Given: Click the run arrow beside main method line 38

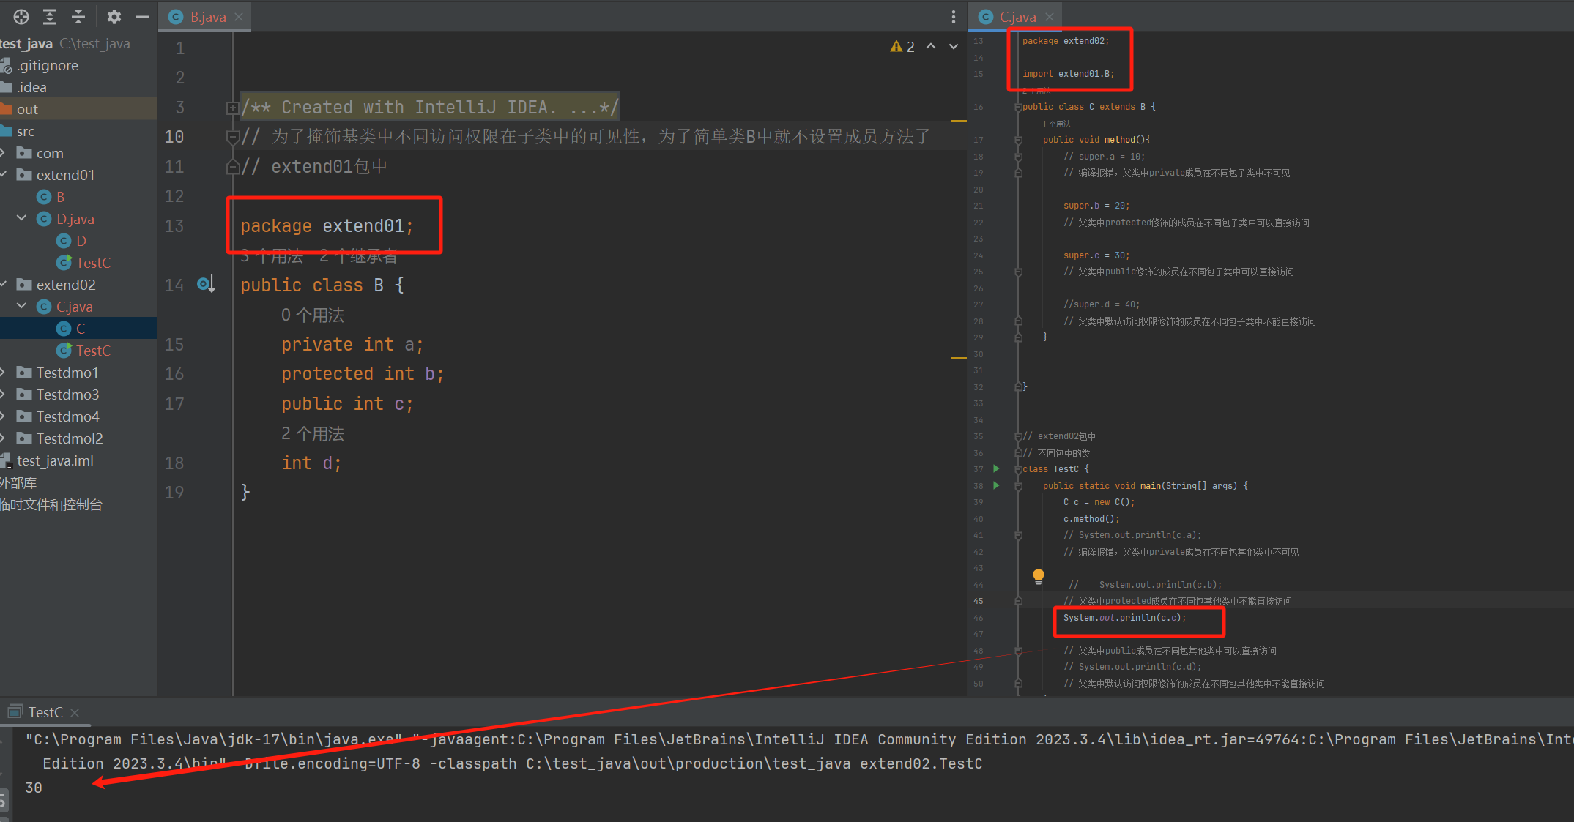Looking at the screenshot, I should coord(996,485).
